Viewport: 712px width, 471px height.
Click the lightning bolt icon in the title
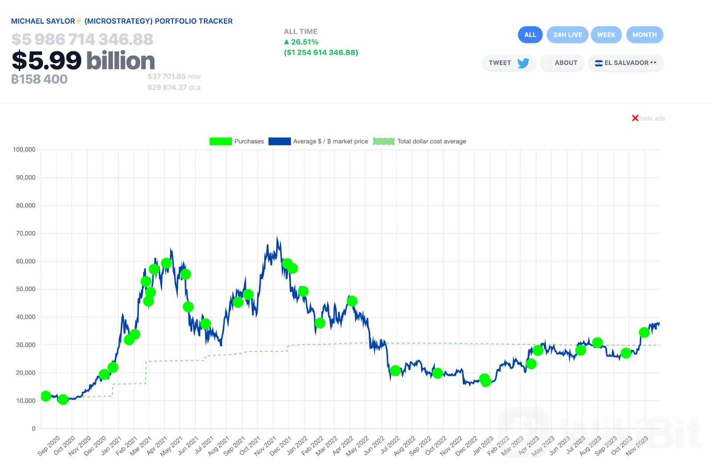[x=79, y=21]
